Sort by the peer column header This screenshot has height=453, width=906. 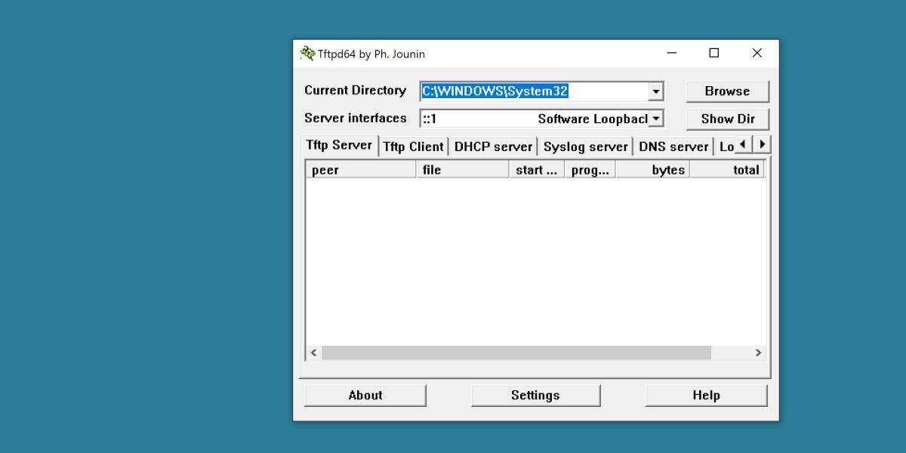tap(361, 170)
